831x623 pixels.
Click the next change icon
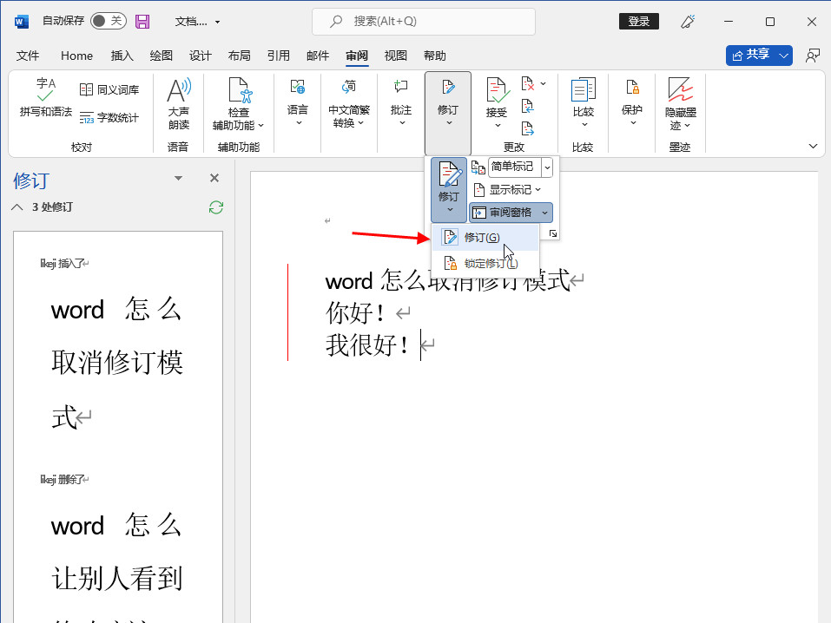point(527,128)
